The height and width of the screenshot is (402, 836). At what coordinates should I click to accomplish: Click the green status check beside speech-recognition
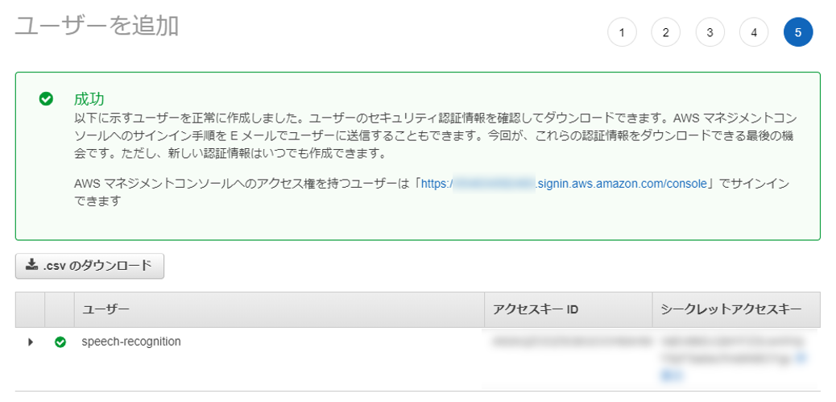60,342
